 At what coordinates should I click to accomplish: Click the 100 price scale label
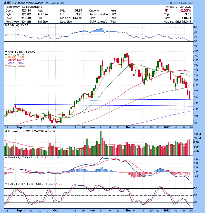pos(196,123)
